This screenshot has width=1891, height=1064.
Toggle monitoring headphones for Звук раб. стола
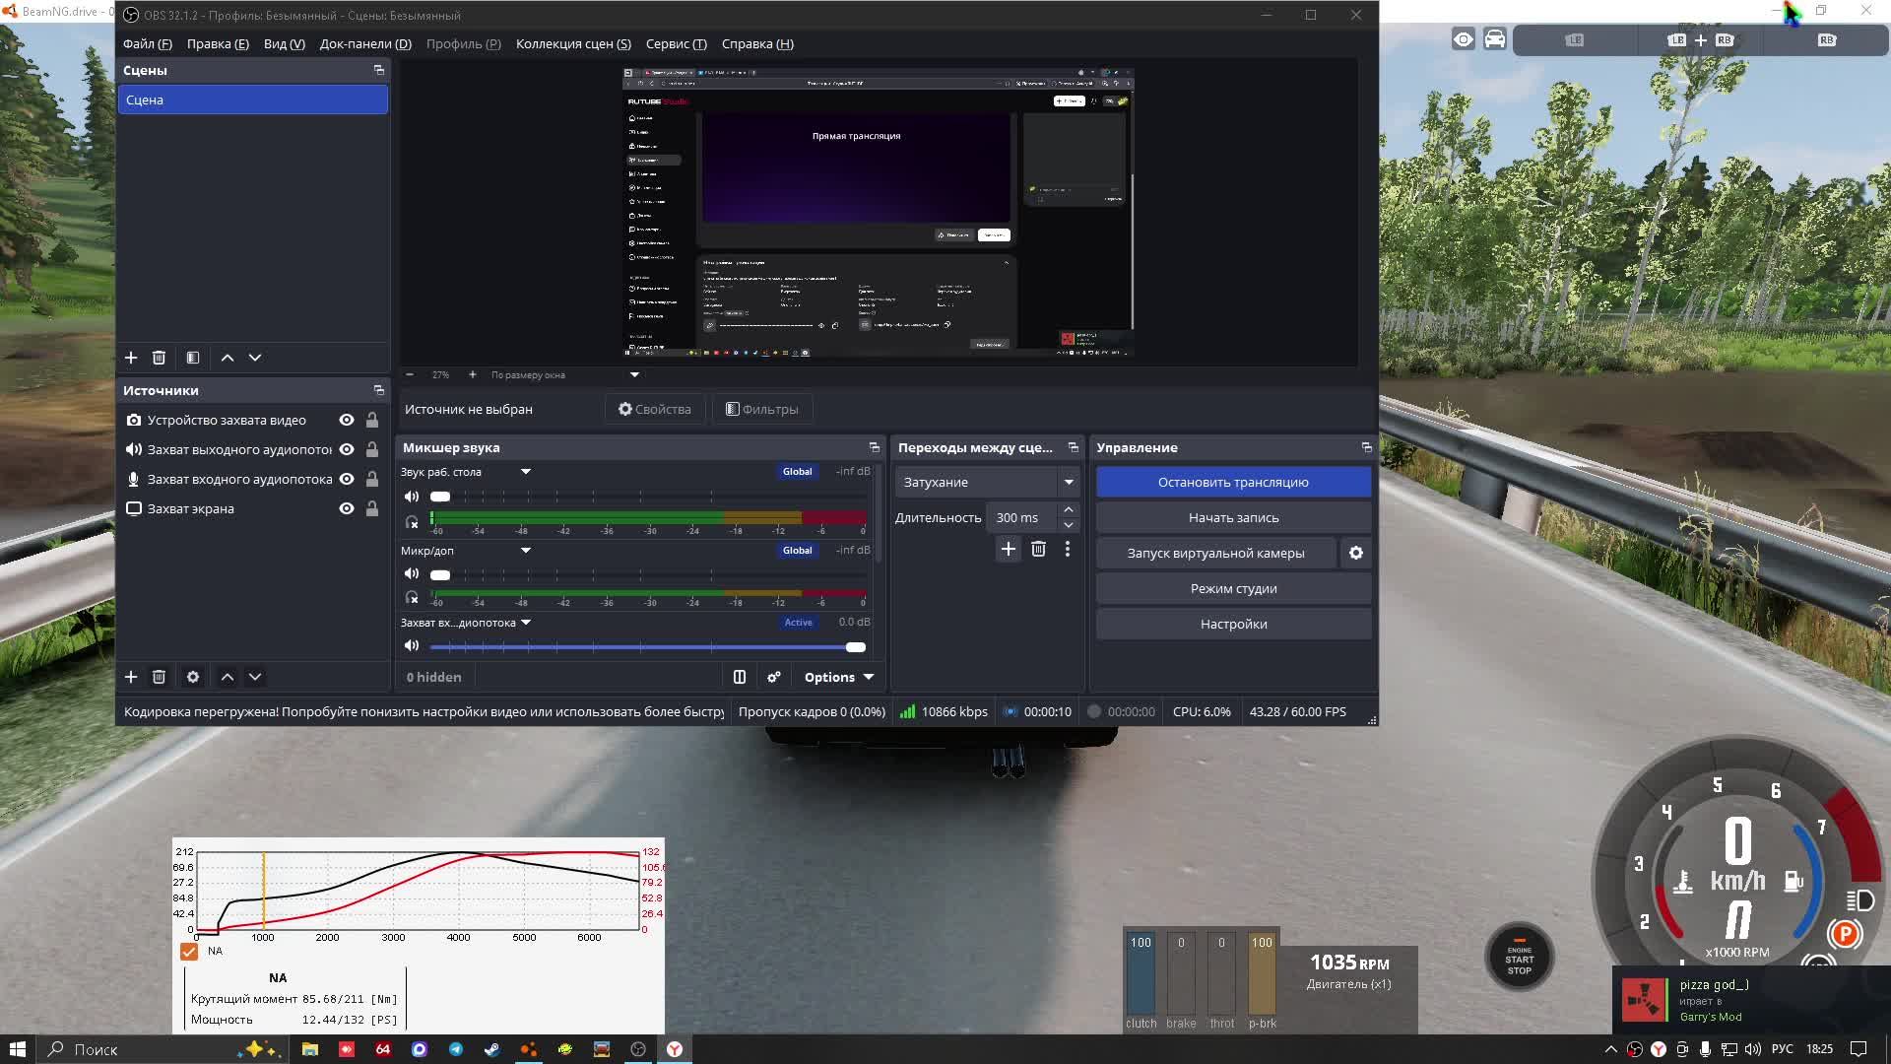tap(412, 522)
